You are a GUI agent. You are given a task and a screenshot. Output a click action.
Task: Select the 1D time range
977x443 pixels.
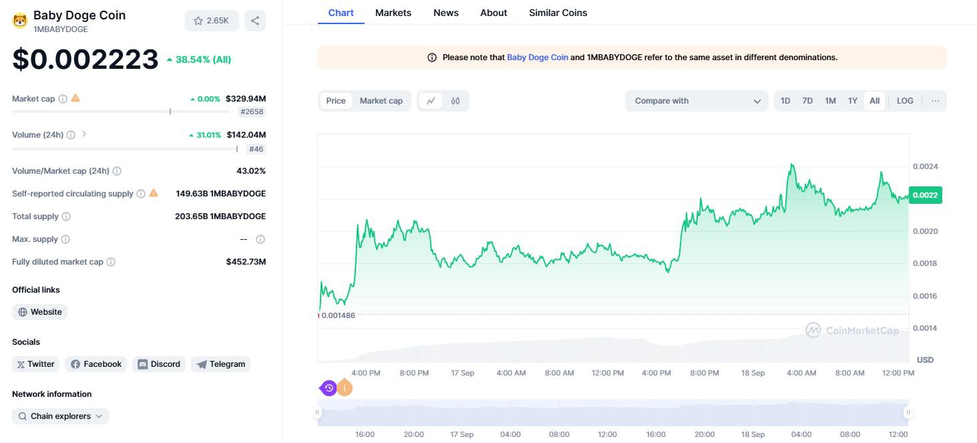785,101
